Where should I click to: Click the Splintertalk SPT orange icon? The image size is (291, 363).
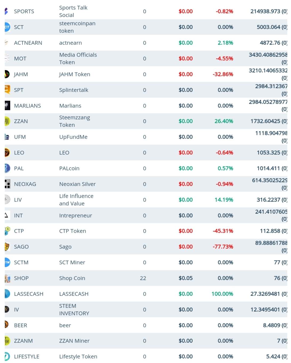pos(7,90)
